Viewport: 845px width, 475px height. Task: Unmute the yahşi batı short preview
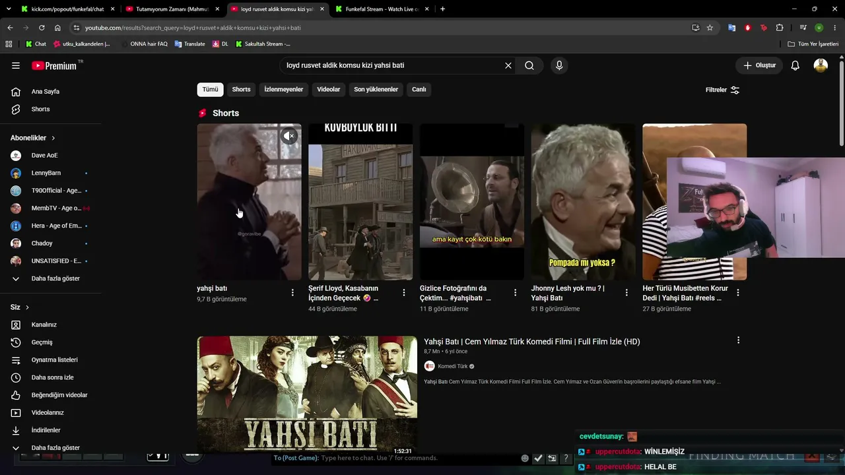289,136
